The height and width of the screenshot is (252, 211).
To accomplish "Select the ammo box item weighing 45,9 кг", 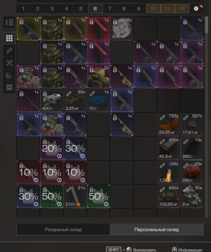I will tap(168, 148).
